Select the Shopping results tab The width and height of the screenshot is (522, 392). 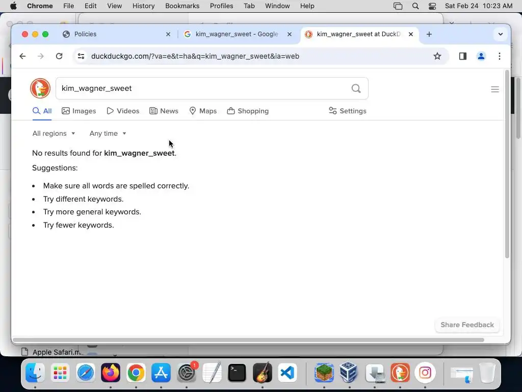(x=248, y=111)
